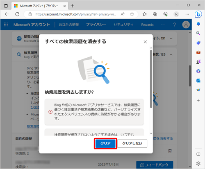
Task: Collapse the 検索履歴 section chevron
Action: tap(171, 54)
